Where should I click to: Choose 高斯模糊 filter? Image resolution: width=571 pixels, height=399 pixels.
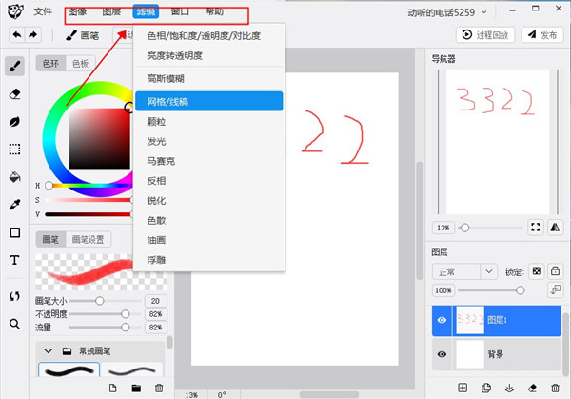coord(208,79)
